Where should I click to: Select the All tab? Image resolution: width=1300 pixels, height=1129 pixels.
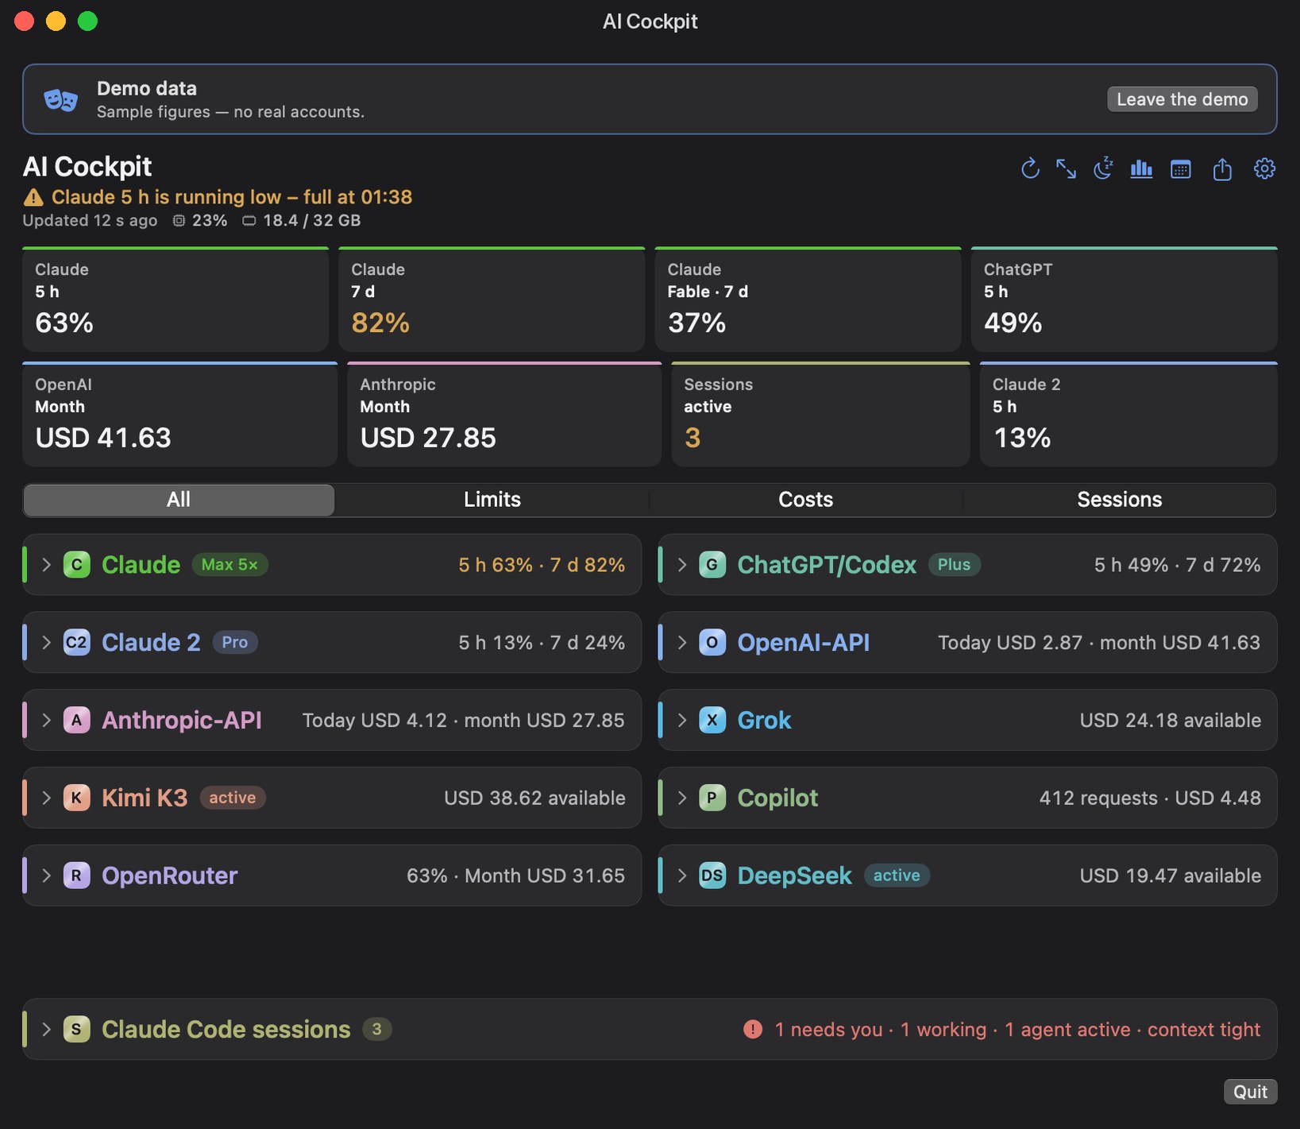tap(179, 500)
